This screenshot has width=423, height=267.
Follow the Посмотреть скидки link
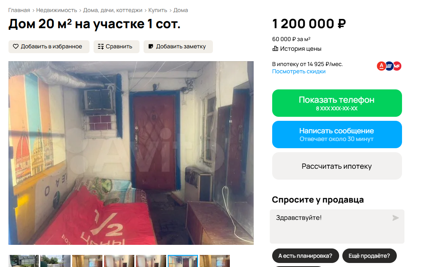click(299, 71)
